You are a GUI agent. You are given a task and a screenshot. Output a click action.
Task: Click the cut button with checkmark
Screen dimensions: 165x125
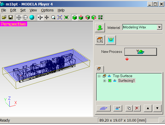(x=118, y=108)
